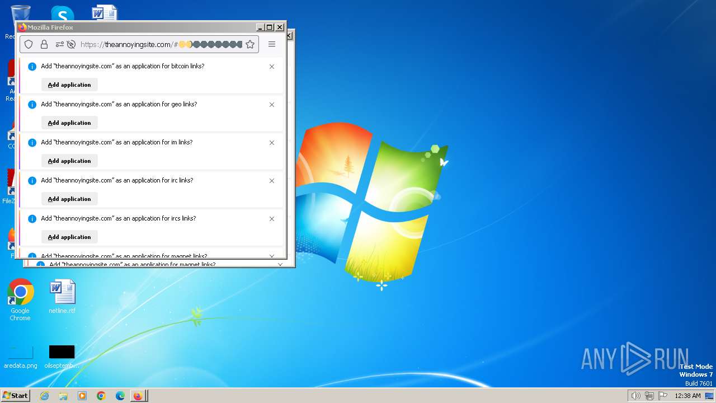Add application for geo links

pos(69,123)
